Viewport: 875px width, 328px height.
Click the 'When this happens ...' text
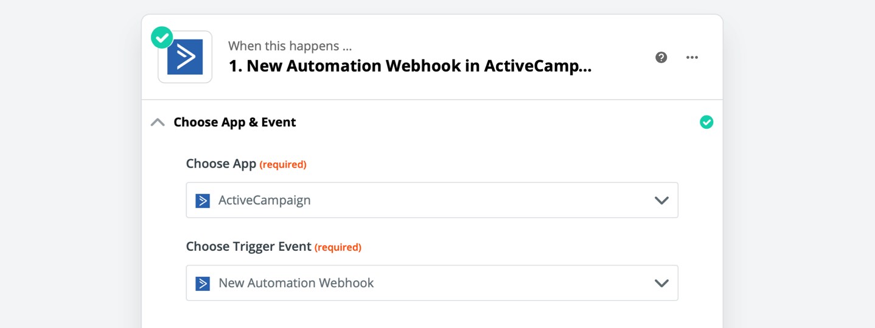pos(290,46)
